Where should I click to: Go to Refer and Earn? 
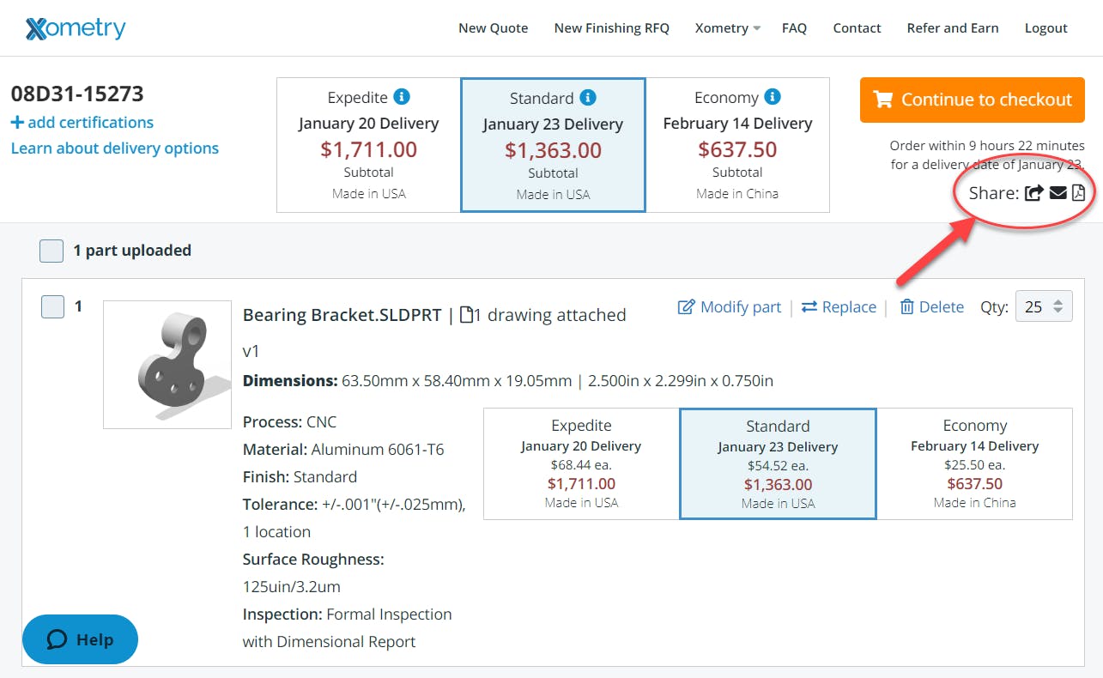[x=953, y=28]
